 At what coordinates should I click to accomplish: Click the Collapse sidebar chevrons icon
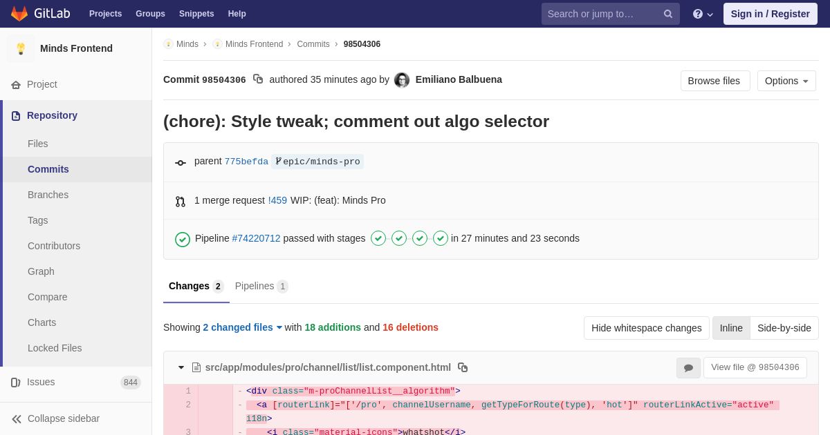pos(17,418)
